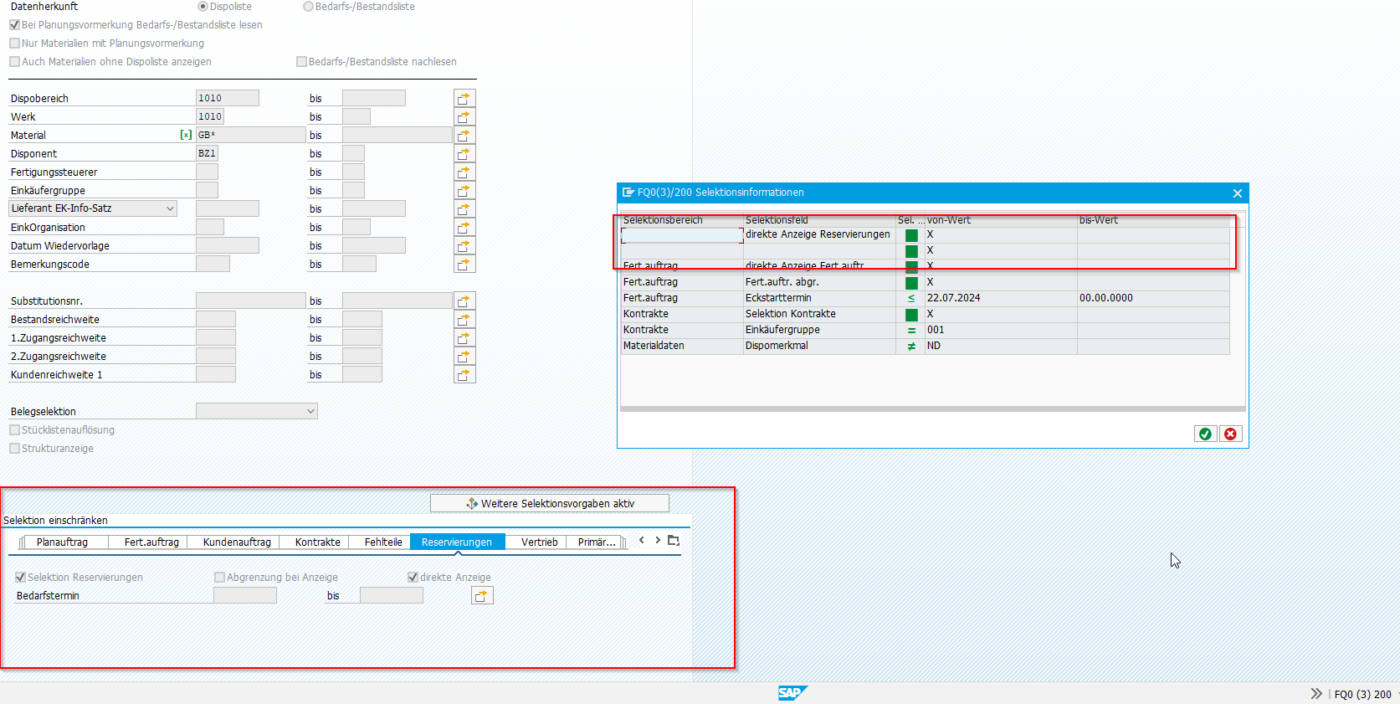Toggle Auch Materialien ohne Dispoliste anzeigen
The width and height of the screenshot is (1400, 704).
15,62
